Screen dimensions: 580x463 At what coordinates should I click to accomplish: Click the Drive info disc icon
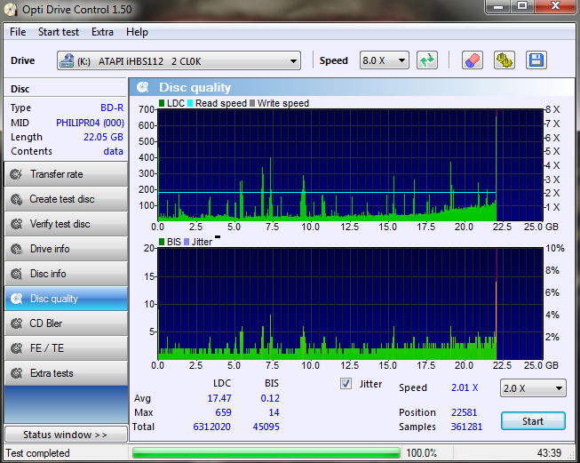point(16,249)
